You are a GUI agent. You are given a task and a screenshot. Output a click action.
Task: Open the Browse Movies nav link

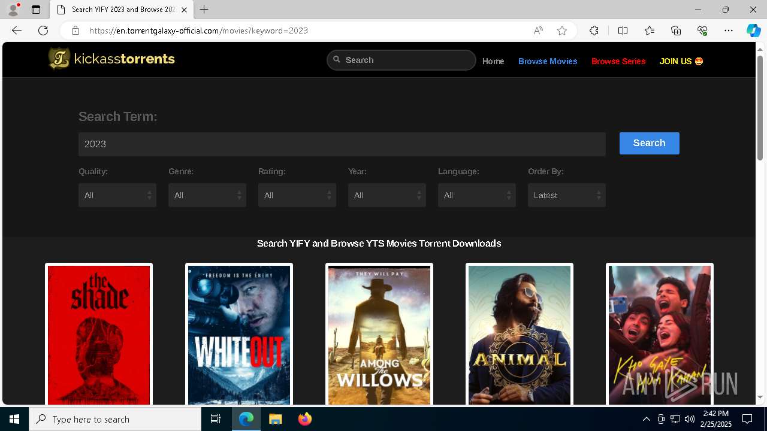click(548, 61)
